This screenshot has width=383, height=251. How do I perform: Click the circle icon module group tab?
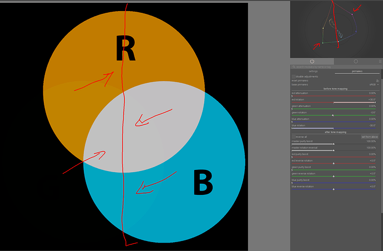(356, 61)
